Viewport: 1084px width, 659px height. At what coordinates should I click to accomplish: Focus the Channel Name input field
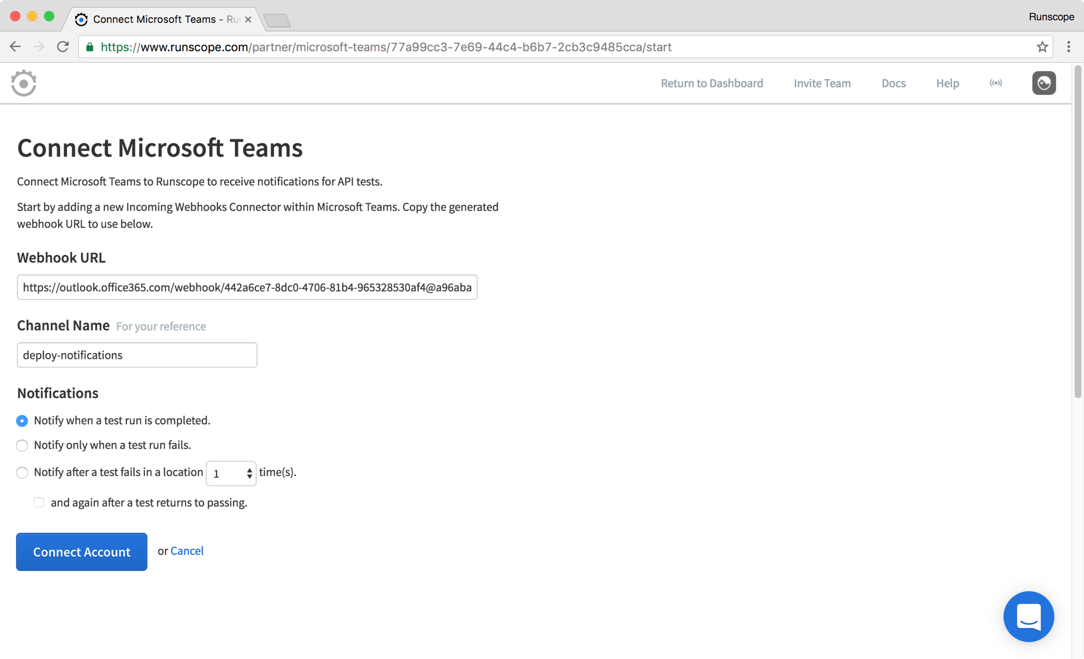(x=137, y=355)
